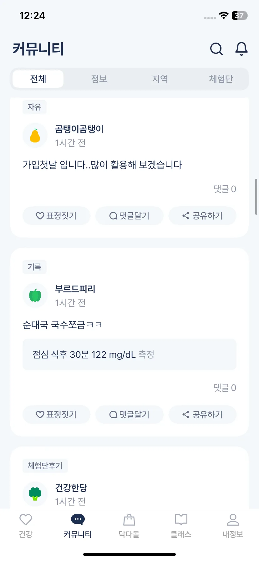Switch to the 정보 tab
This screenshot has width=259, height=561.
pyautogui.click(x=99, y=79)
